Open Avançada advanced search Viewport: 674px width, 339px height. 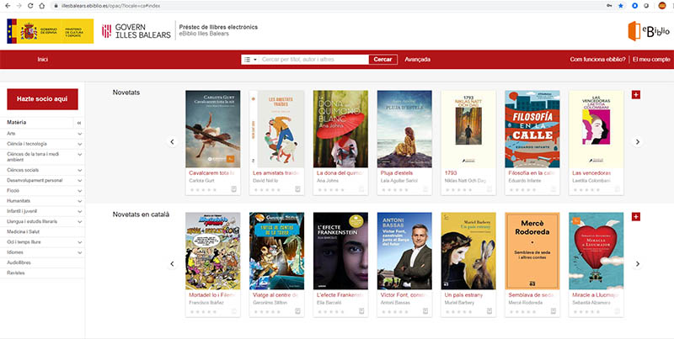tap(417, 60)
